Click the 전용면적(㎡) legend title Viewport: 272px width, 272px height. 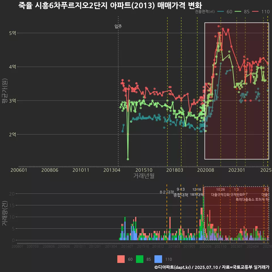pyautogui.click(x=205, y=12)
